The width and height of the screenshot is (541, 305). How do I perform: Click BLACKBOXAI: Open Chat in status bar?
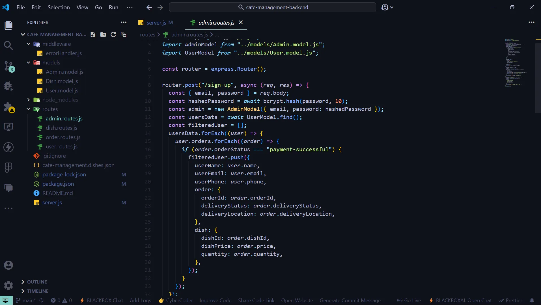(460, 300)
